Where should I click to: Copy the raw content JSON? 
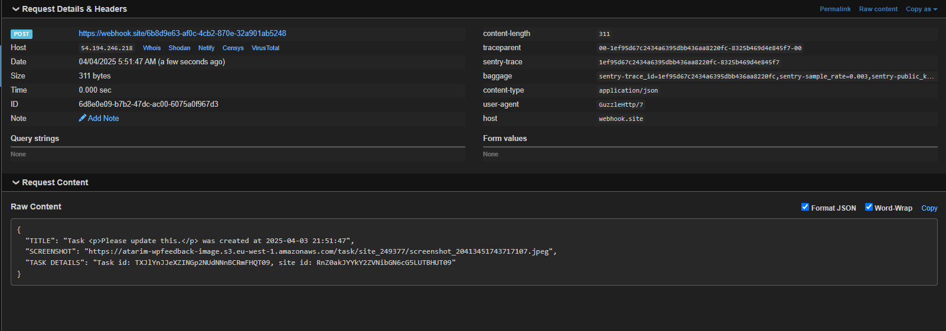[929, 208]
